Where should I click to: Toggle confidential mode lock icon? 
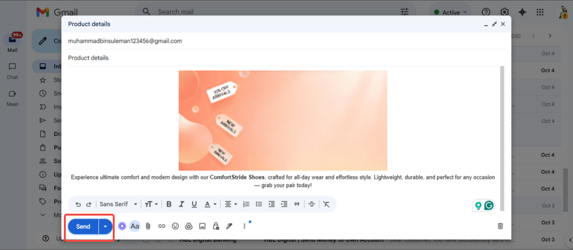216,226
